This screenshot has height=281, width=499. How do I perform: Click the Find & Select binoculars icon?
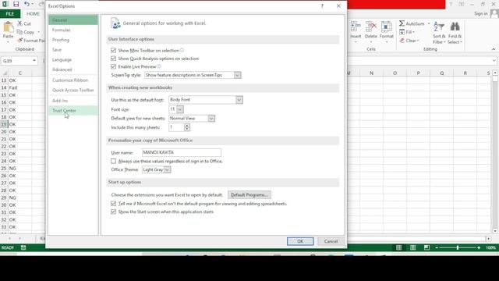coord(455,27)
